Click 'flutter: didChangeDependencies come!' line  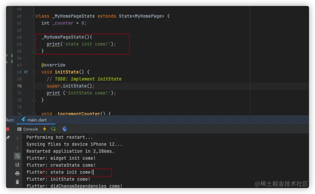tap(74, 186)
